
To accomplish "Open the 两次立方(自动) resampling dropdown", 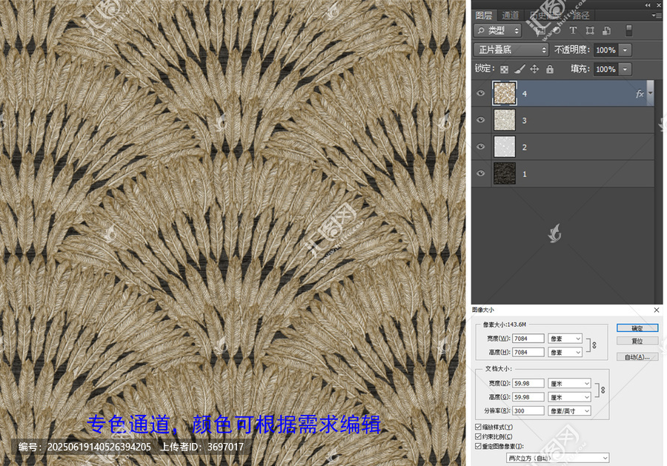I will 557,458.
